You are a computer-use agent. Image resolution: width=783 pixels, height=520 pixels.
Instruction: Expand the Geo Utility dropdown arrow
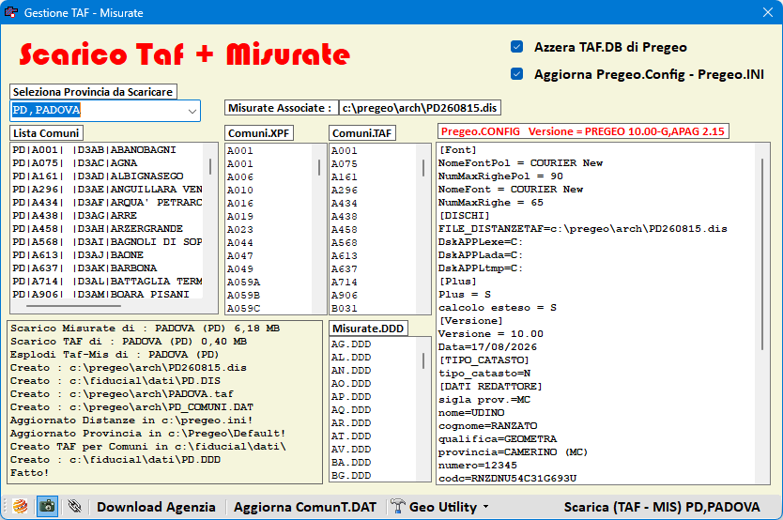(486, 507)
